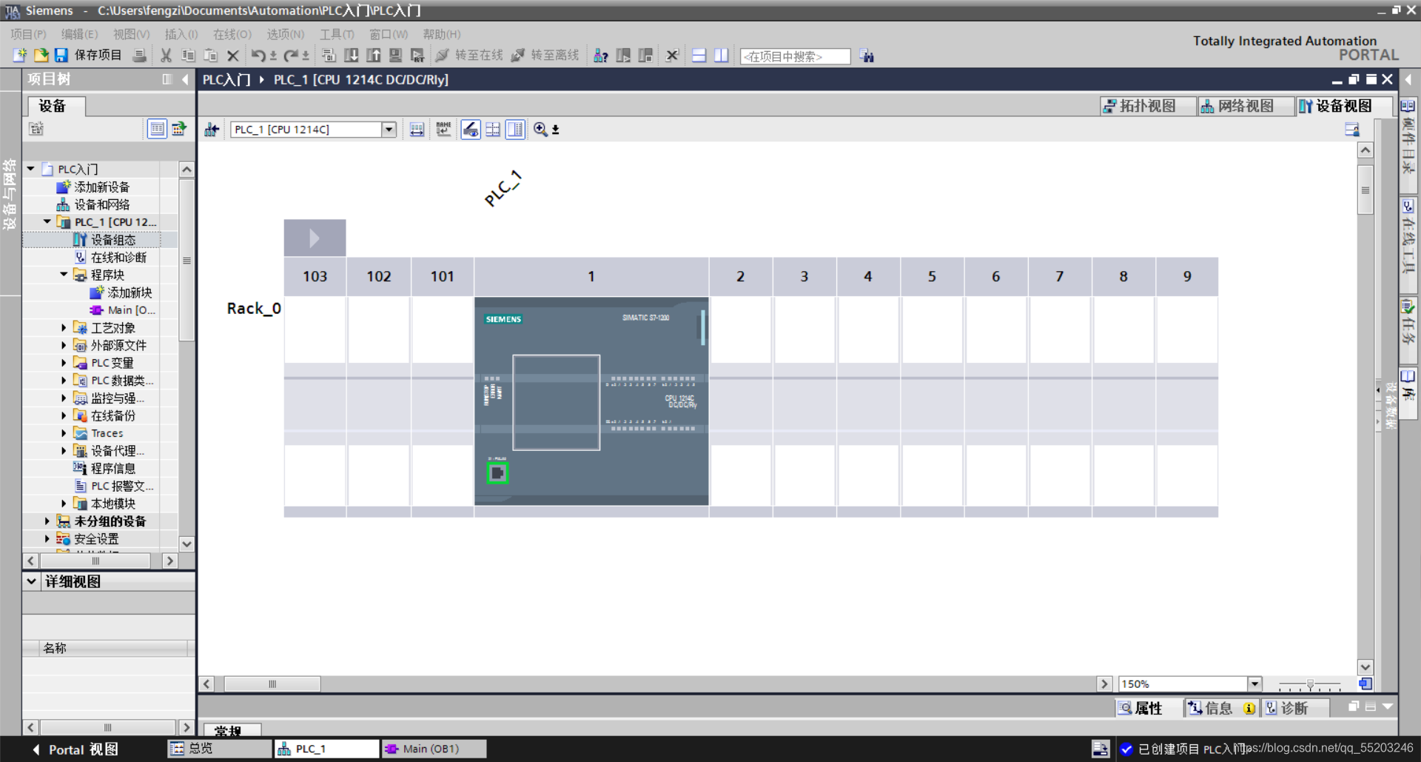
Task: Open the 项目(P) menu
Action: point(29,34)
